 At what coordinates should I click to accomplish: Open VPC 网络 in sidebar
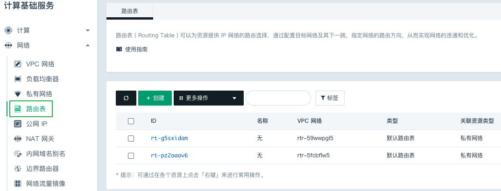[x=40, y=64]
